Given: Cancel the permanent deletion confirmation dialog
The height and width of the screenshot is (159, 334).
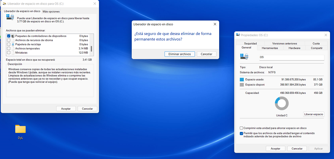Looking at the screenshot, I should 207,54.
